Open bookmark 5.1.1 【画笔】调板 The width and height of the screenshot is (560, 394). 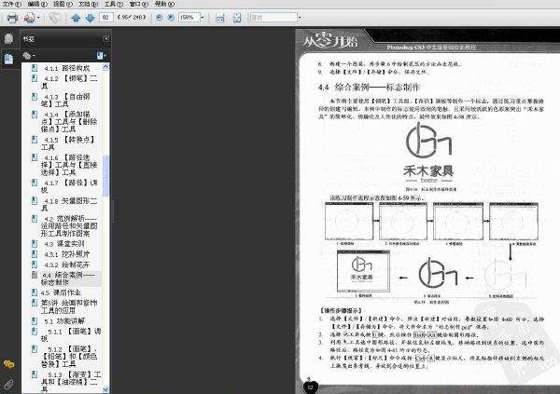(x=71, y=334)
